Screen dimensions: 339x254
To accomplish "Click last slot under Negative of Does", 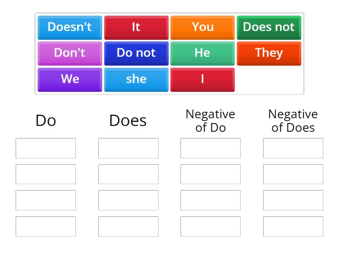I will [293, 226].
